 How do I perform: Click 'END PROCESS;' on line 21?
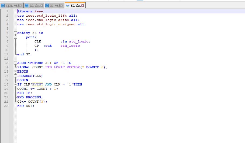[30, 97]
